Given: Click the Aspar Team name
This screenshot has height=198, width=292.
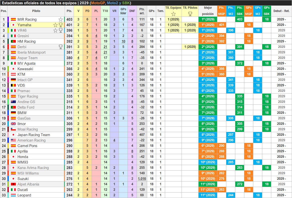Looking at the screenshot, I should click(27, 58).
